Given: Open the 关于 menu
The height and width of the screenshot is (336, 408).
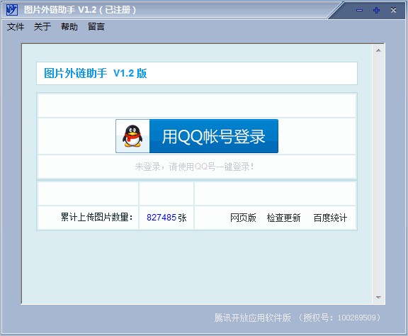Looking at the screenshot, I should tap(42, 26).
